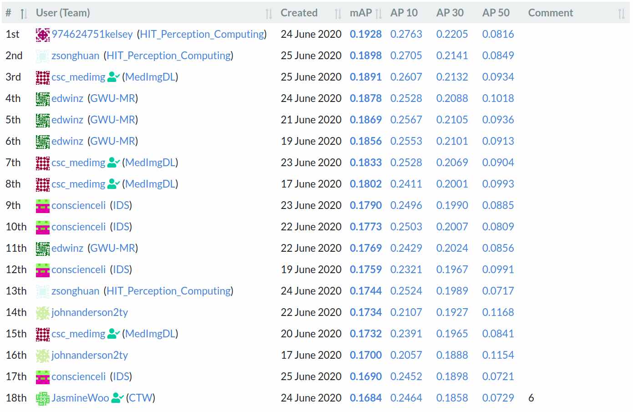Click johnanderson2ty's avatar in the 14th place row
The width and height of the screenshot is (633, 412).
43,313
